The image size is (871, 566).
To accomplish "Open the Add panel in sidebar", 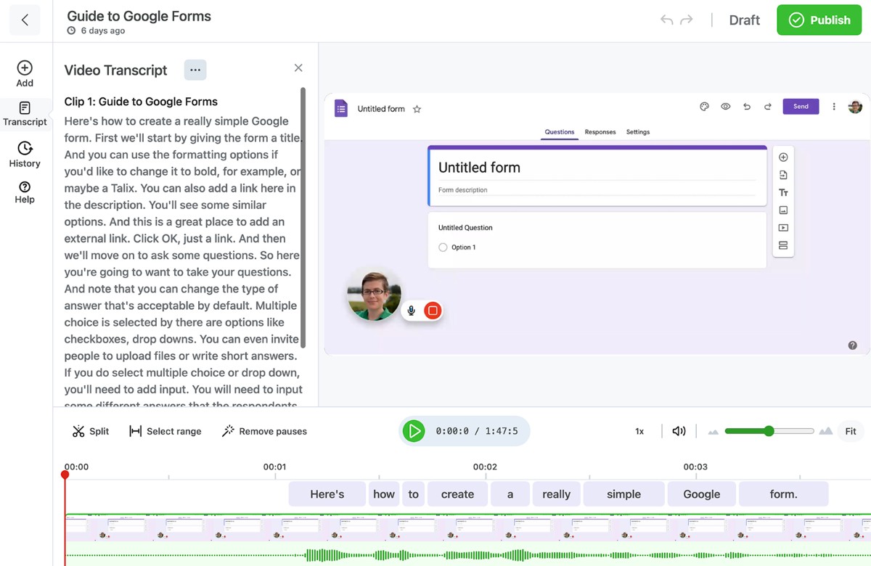I will [25, 74].
